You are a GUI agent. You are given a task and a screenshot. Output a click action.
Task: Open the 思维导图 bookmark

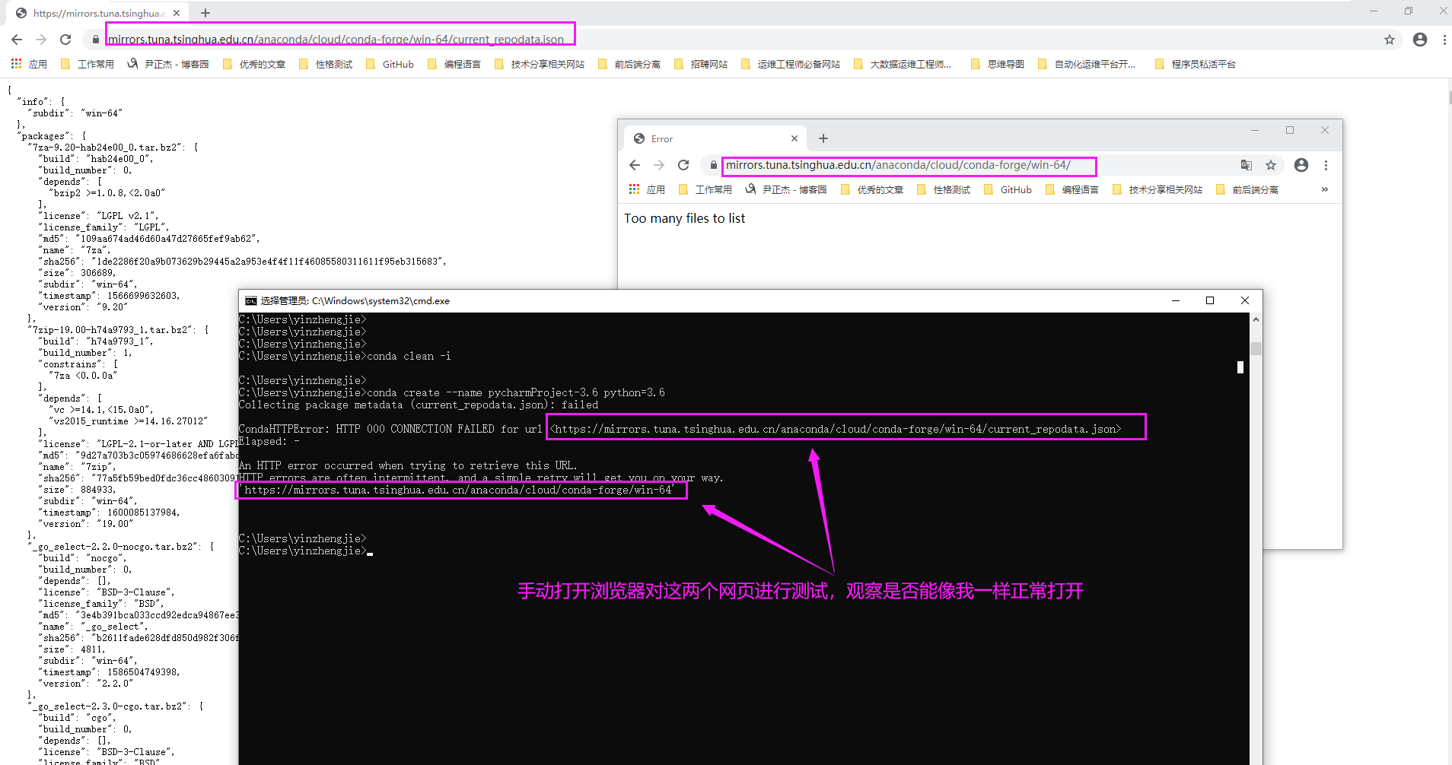[x=1005, y=64]
